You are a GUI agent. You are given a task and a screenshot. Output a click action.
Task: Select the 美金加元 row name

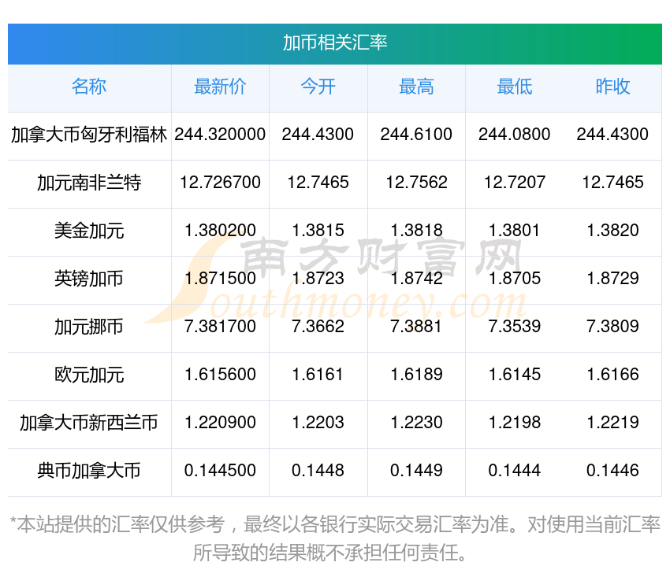pos(89,231)
